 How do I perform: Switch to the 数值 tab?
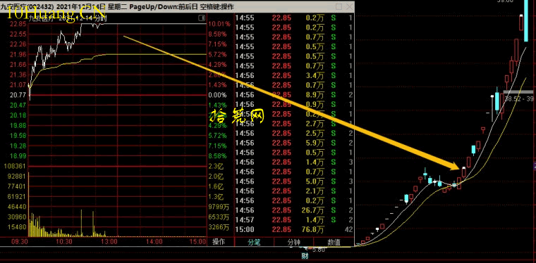pyautogui.click(x=334, y=242)
